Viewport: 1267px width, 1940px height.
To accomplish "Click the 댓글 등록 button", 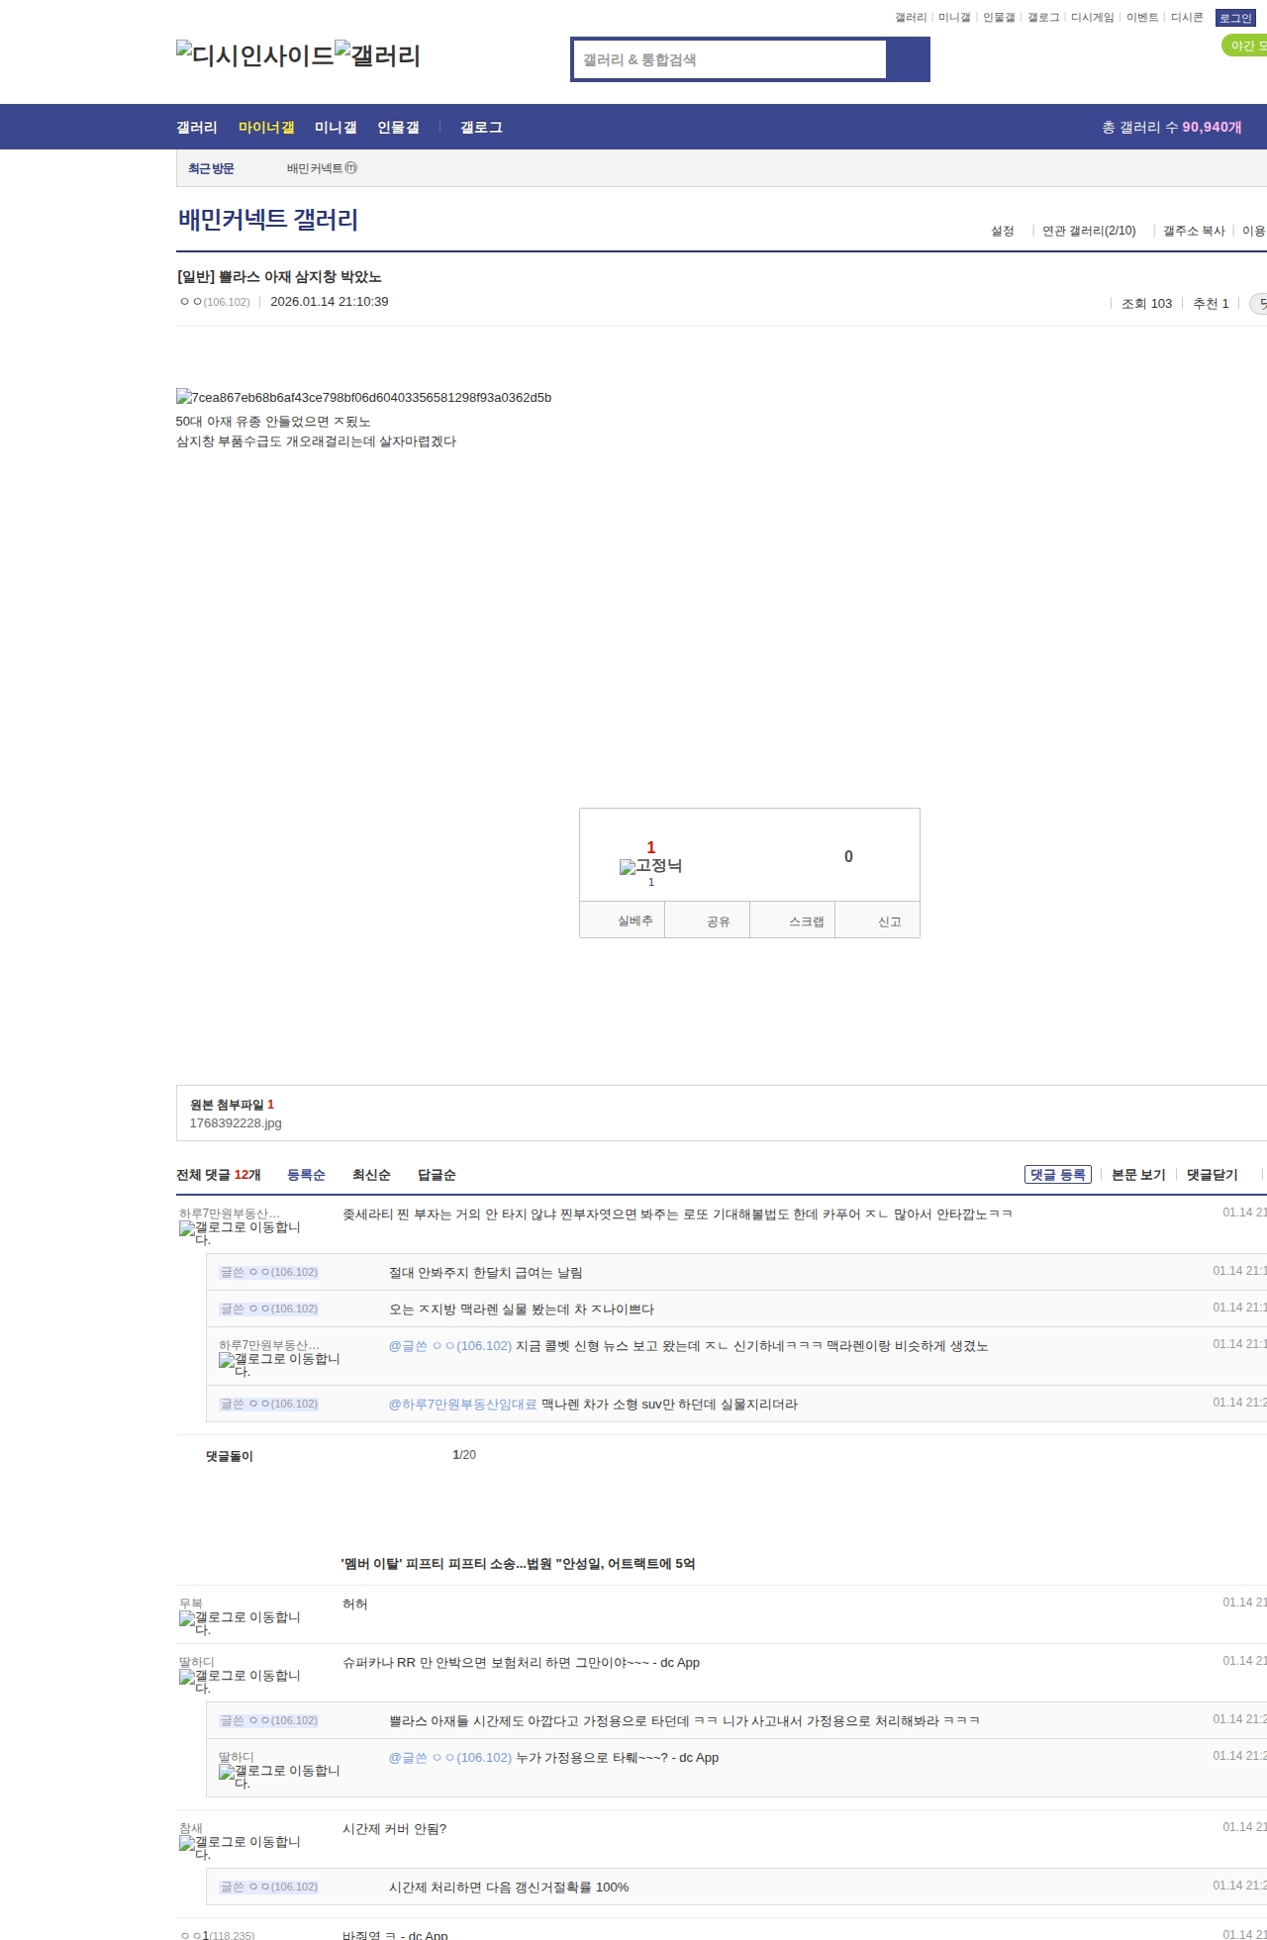I will point(1058,1175).
